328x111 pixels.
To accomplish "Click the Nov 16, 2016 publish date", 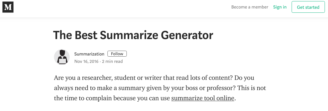I will tap(86, 61).
